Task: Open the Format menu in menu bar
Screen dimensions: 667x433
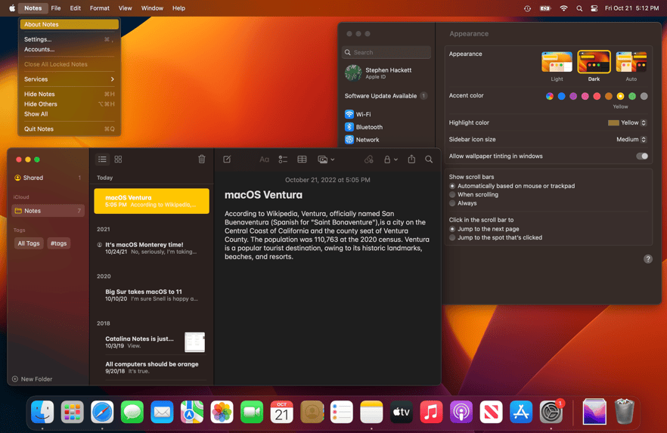Action: pyautogui.click(x=100, y=8)
